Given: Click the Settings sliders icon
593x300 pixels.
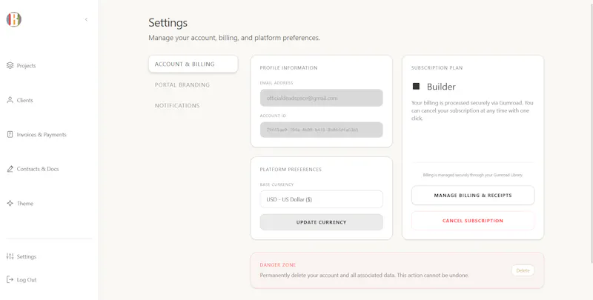Looking at the screenshot, I should click(x=10, y=256).
